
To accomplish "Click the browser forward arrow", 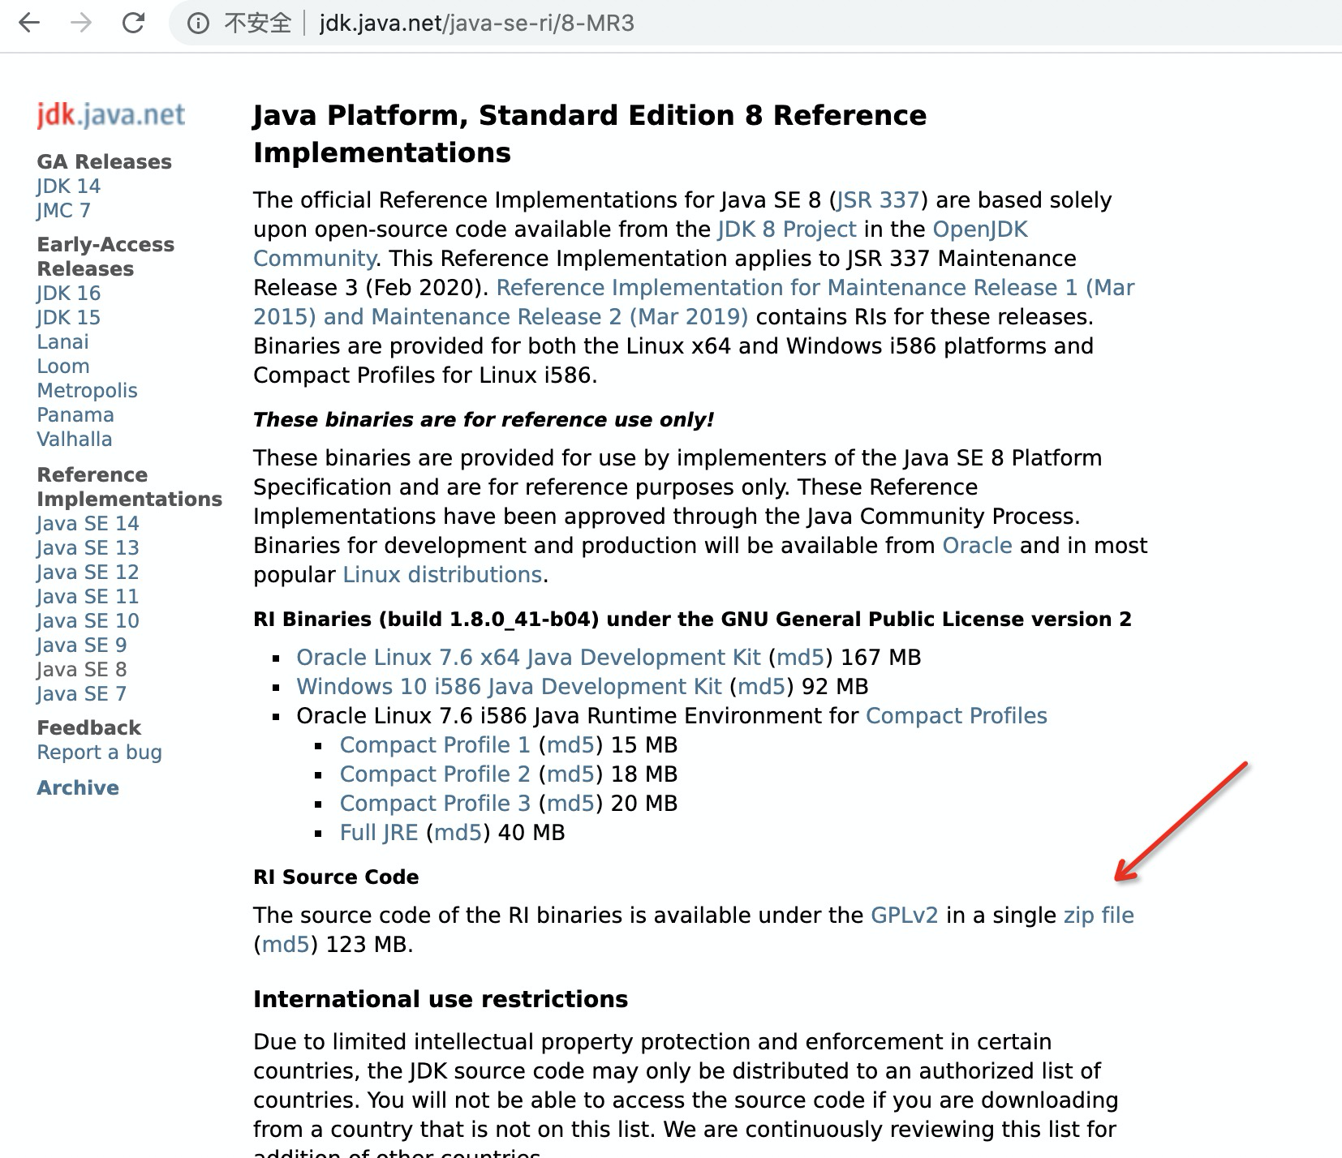I will (81, 23).
